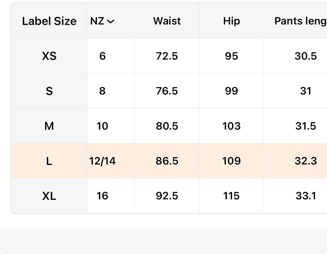Select the XL label size row
327x254 pixels.
click(49, 196)
